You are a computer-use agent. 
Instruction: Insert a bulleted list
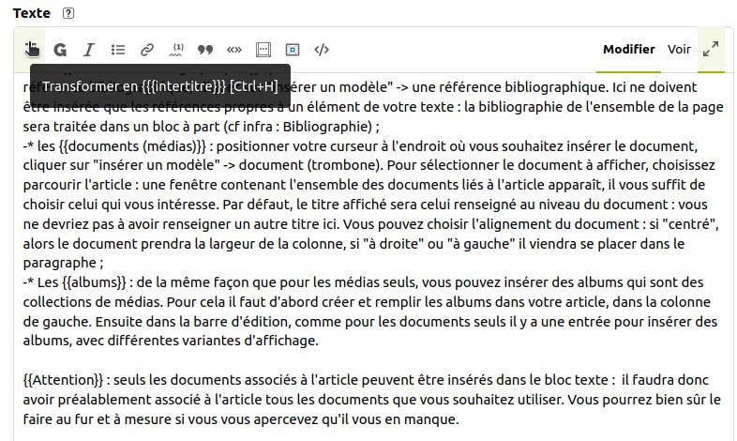coord(118,50)
